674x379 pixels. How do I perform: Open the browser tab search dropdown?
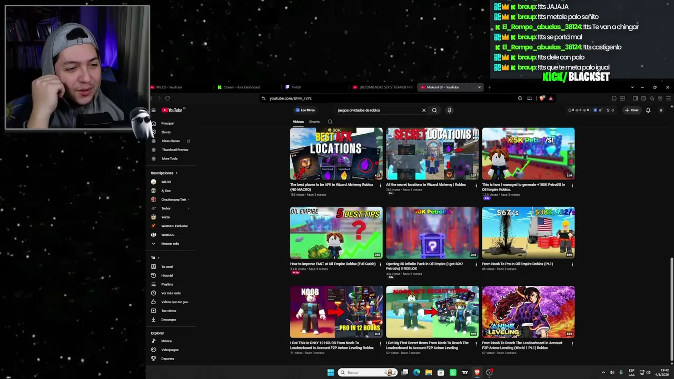[x=632, y=87]
